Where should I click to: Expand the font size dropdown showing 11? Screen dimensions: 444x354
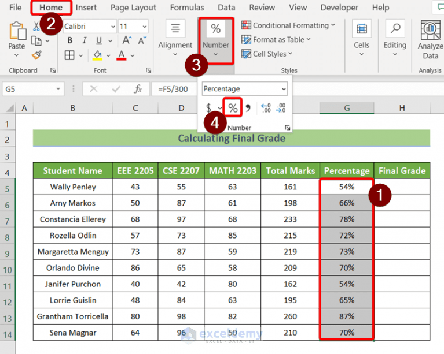[144, 27]
